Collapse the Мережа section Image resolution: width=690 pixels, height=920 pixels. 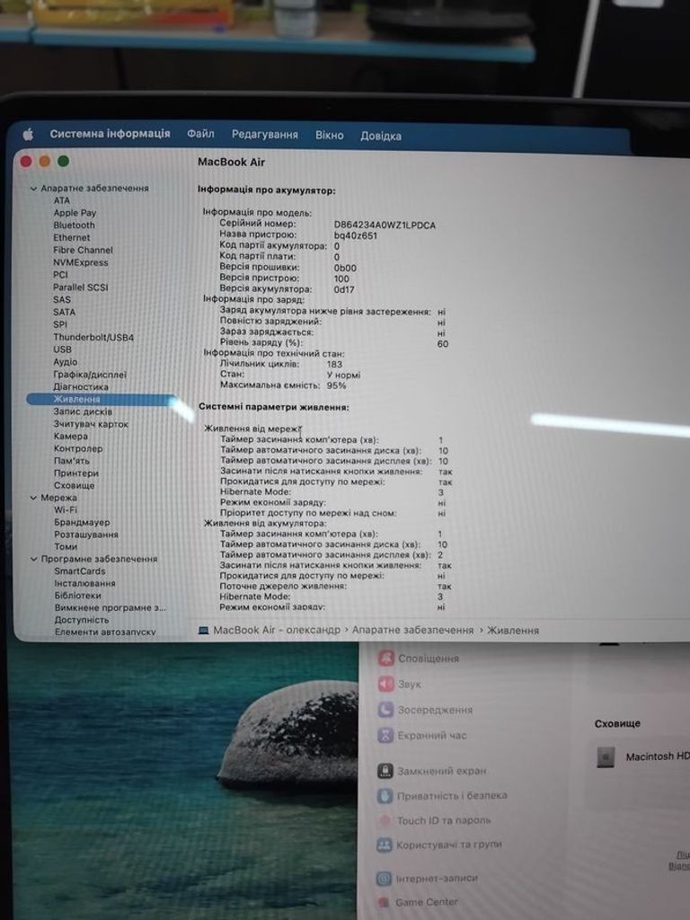click(x=33, y=498)
